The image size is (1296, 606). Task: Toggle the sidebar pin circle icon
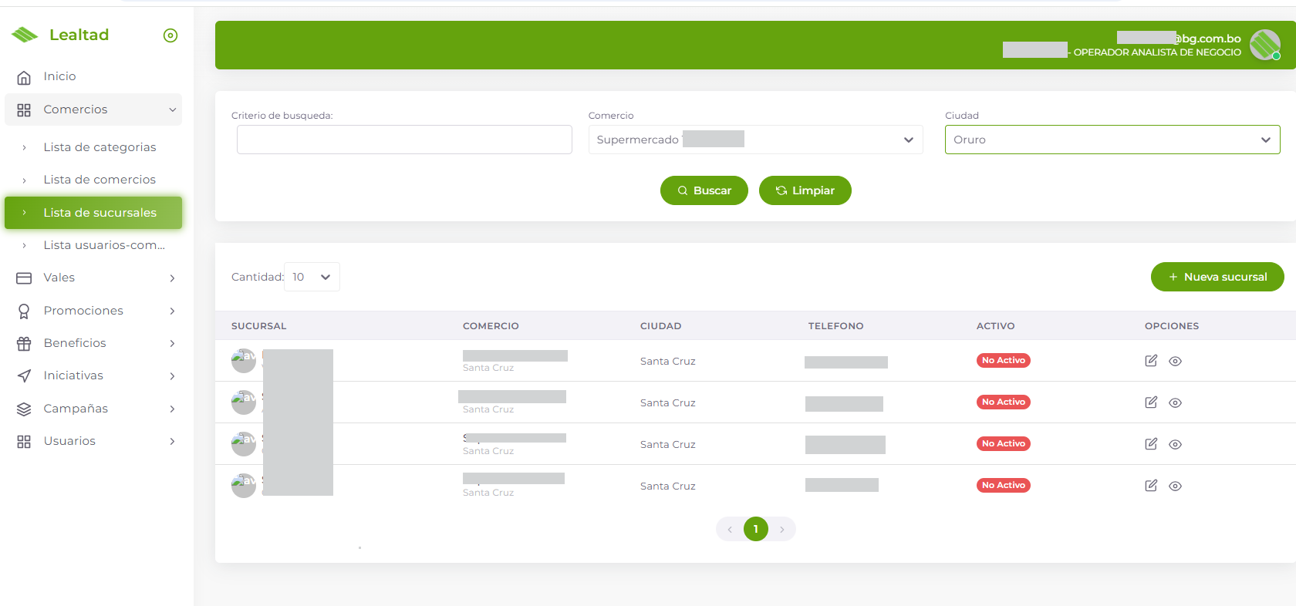pos(170,35)
